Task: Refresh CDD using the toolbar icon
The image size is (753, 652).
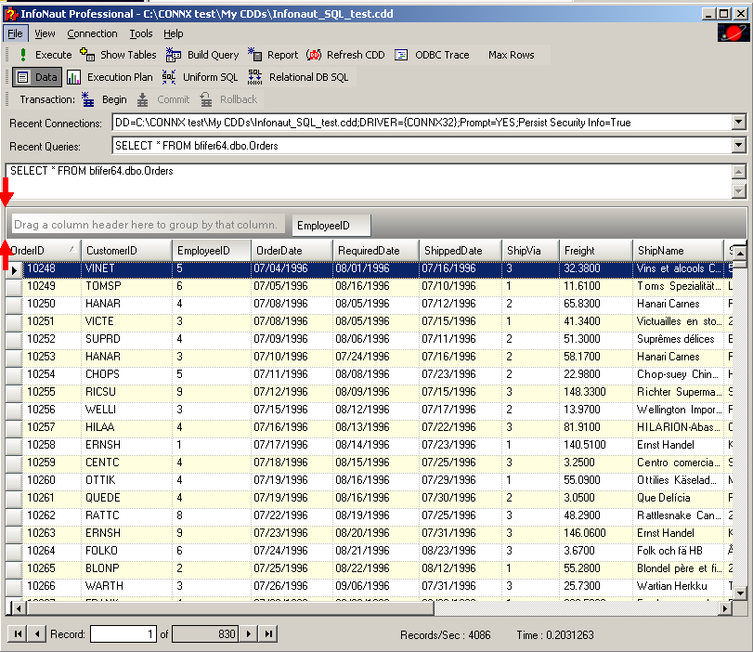Action: pyautogui.click(x=345, y=55)
